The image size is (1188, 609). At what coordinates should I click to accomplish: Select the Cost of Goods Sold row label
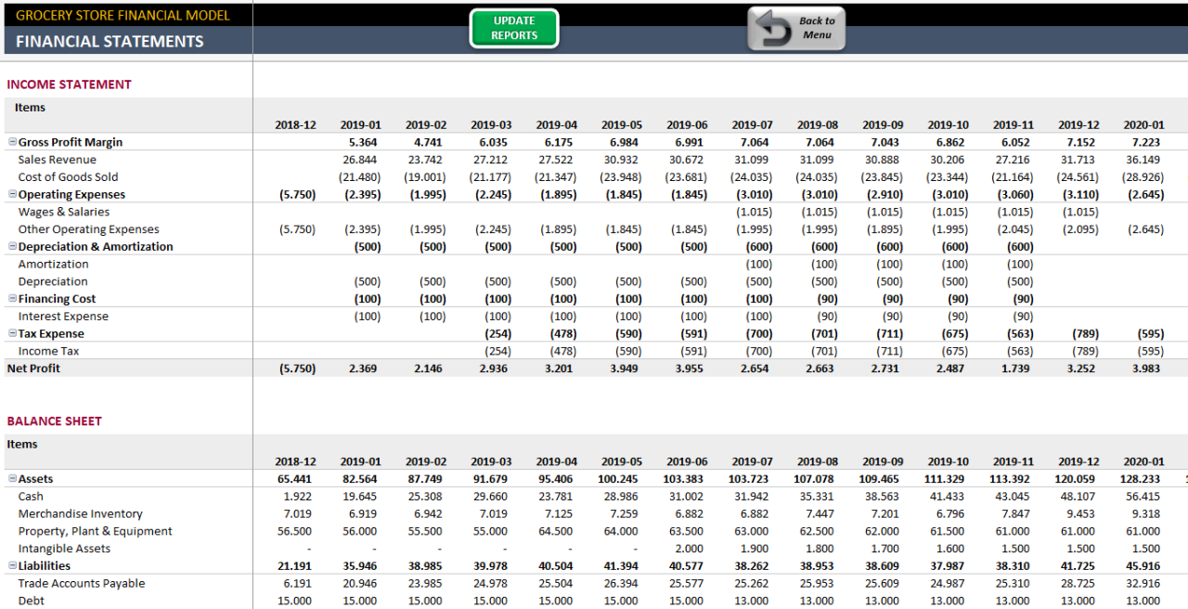[68, 176]
